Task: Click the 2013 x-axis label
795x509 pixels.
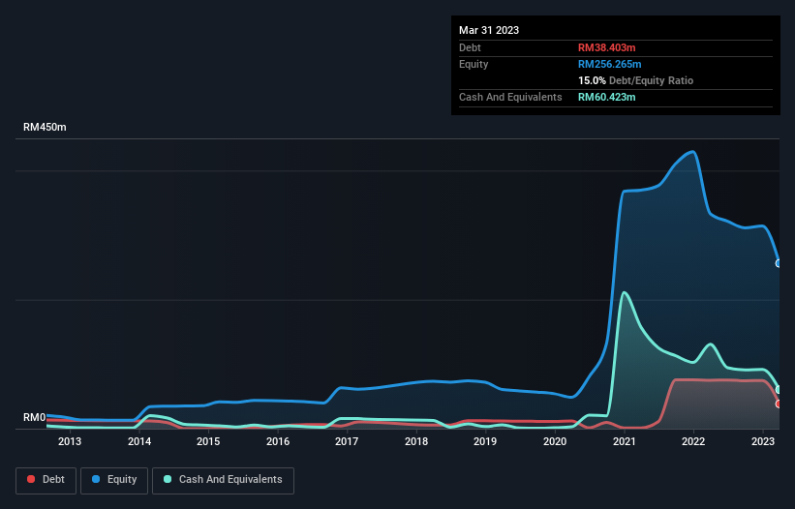Action: coord(70,441)
